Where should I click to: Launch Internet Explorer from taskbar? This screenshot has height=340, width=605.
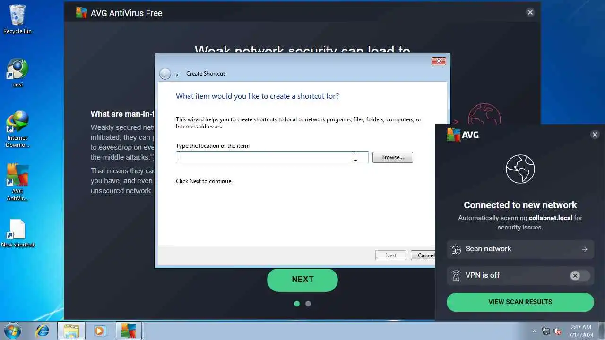(x=43, y=331)
